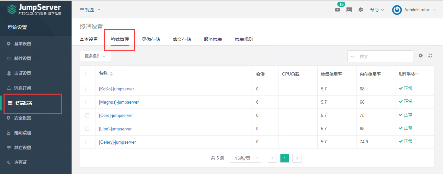Screen dimensions: 443x174
Task: Click the 共 5 条 total count text
Action: coord(218,158)
